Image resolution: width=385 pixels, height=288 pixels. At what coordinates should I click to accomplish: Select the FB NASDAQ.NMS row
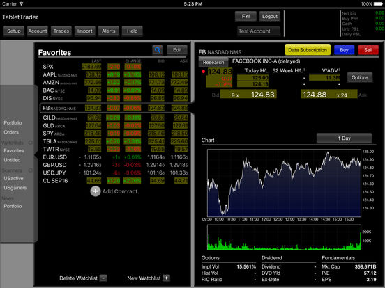pos(115,108)
